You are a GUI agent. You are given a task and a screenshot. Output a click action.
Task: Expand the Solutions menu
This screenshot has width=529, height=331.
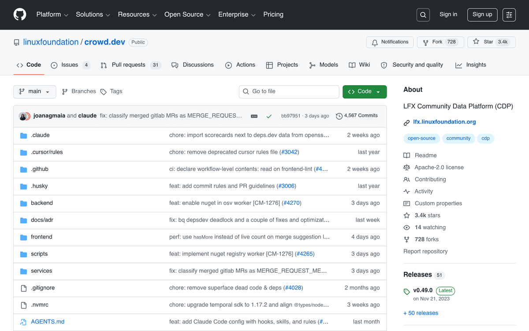(x=93, y=15)
